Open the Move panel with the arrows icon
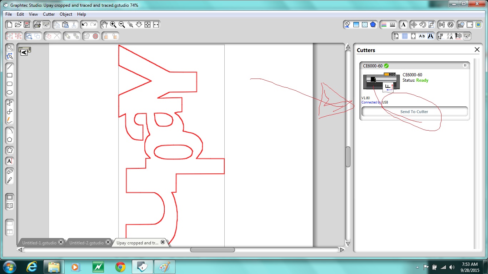 [414, 25]
